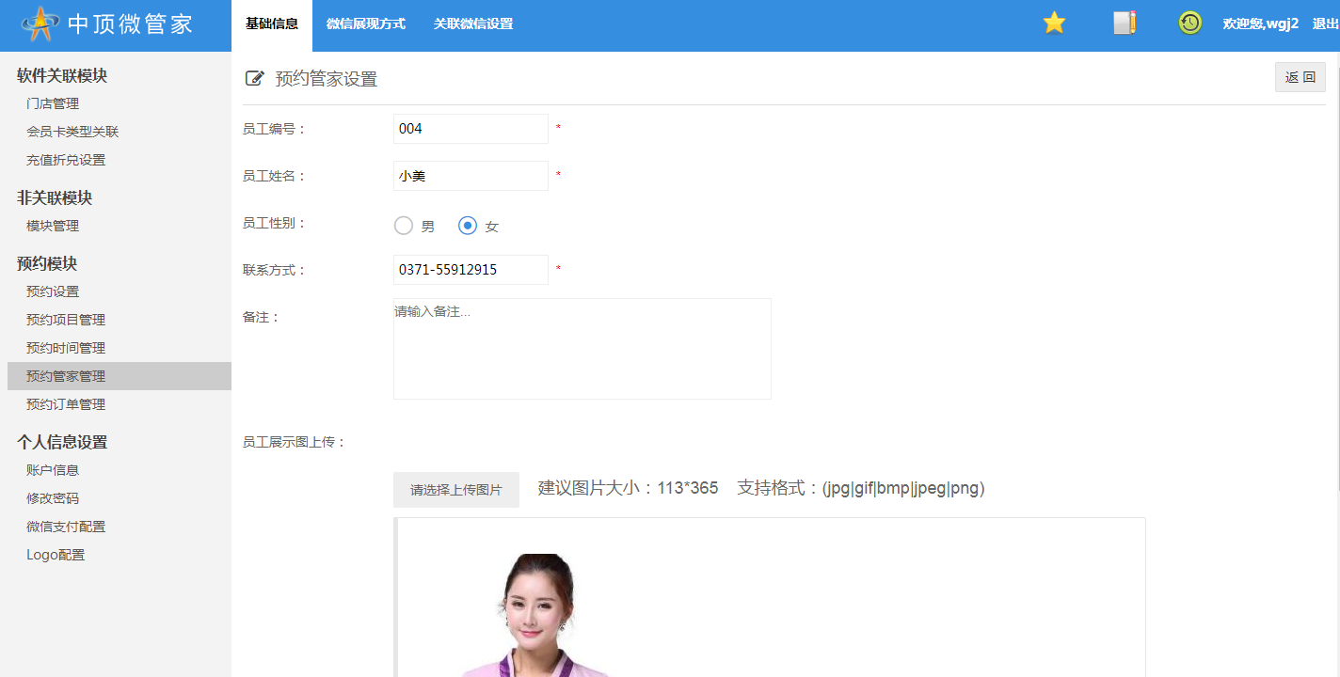Open 会员卡类型关联 in the sidebar
1340x677 pixels.
coord(72,132)
